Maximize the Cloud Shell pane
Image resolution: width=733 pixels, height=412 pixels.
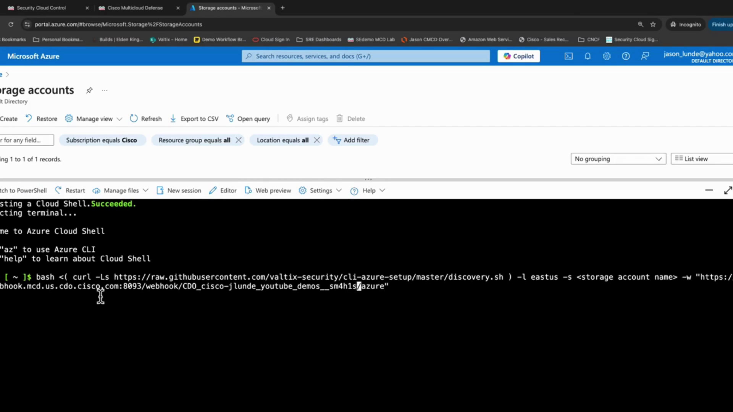point(728,190)
